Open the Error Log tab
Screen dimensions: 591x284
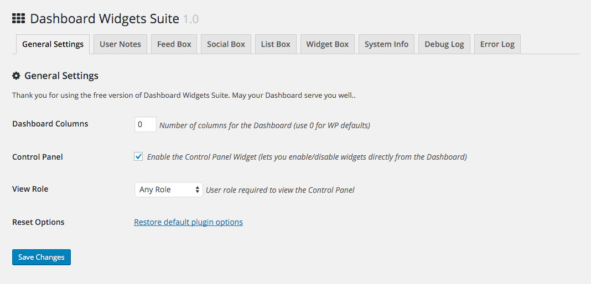[x=497, y=44]
